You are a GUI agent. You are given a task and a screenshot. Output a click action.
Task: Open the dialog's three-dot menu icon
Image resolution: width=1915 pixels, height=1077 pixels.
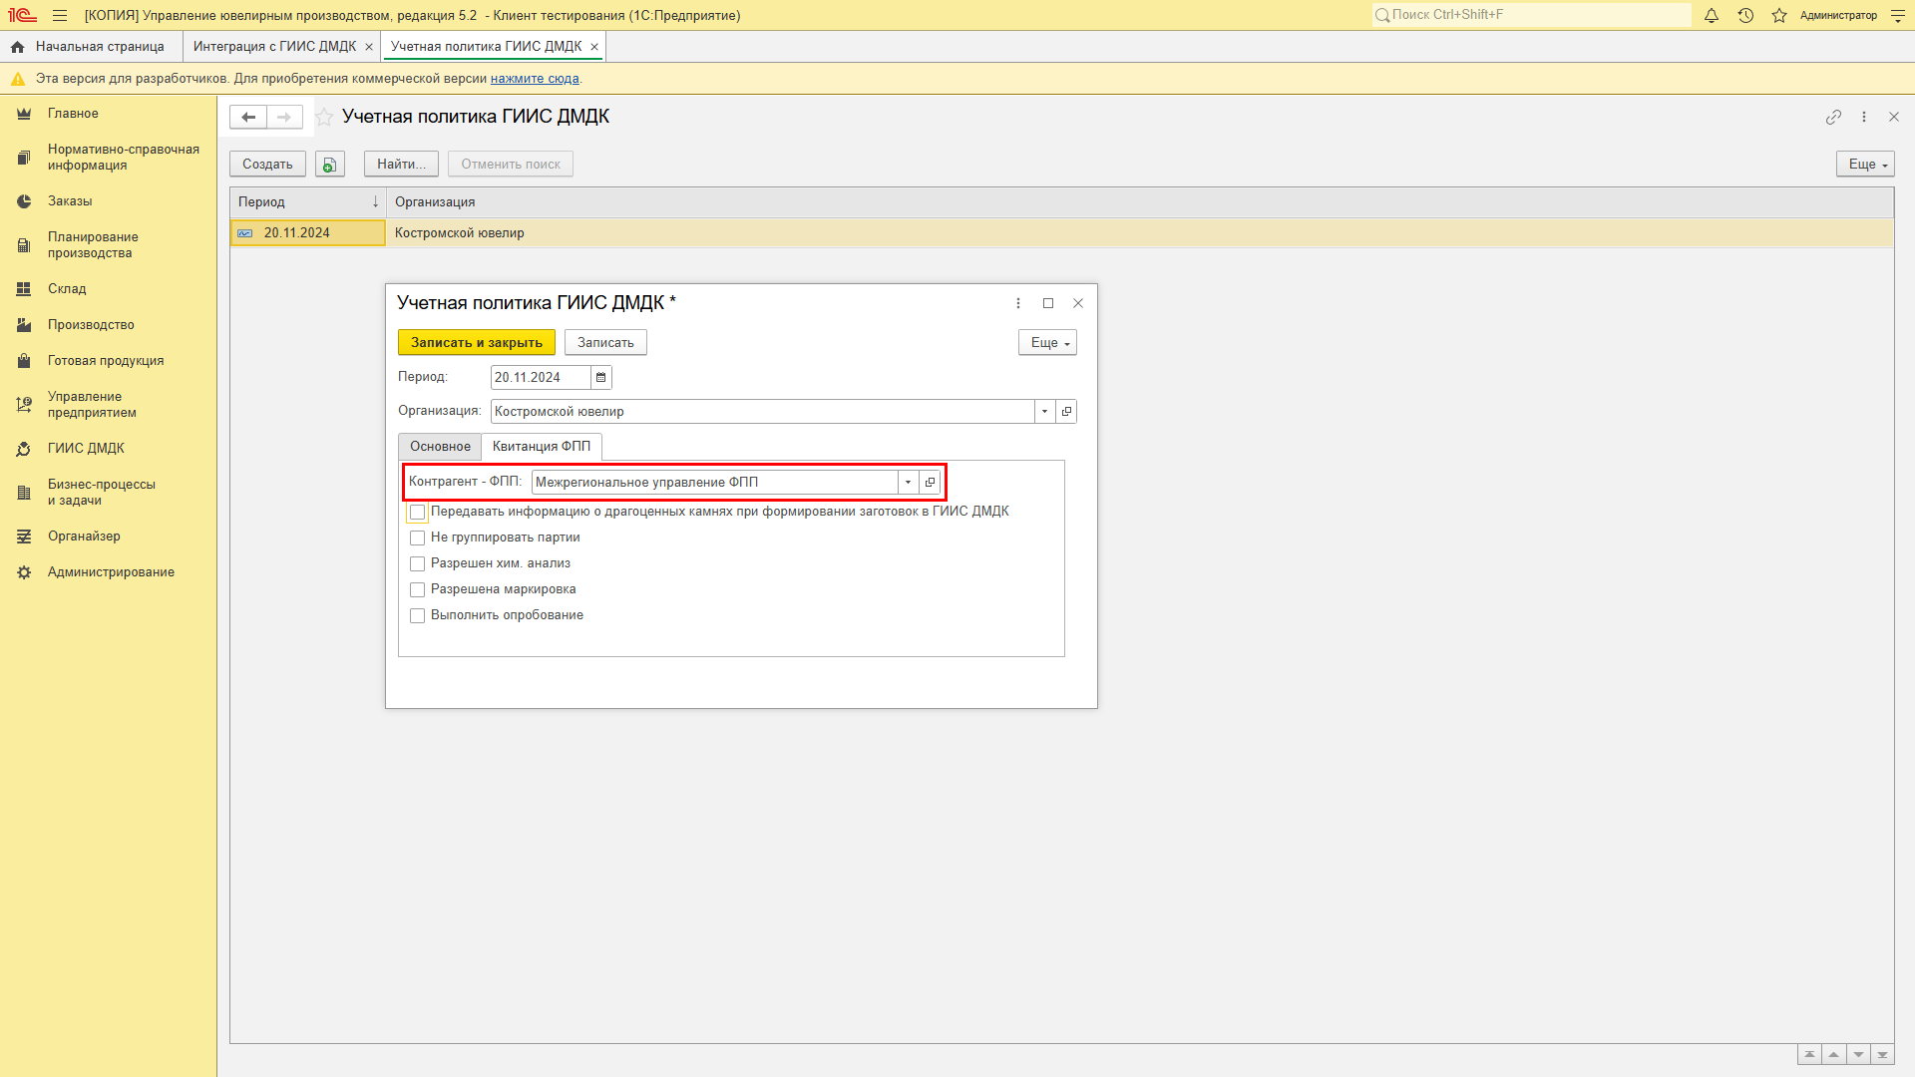click(1018, 303)
